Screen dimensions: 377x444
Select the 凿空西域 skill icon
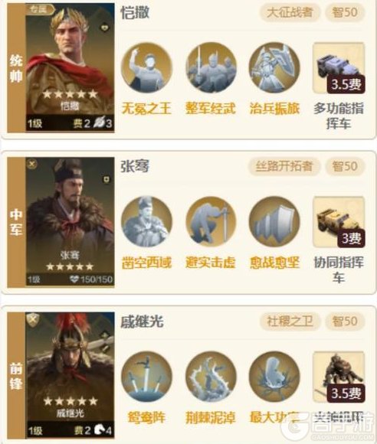tap(146, 222)
